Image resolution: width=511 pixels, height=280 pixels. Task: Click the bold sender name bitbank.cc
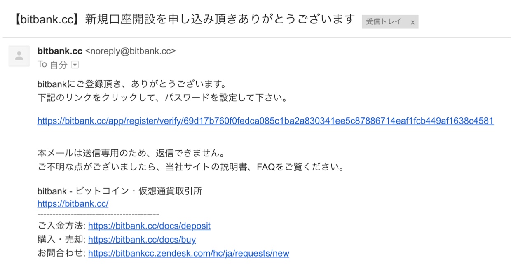(x=60, y=51)
